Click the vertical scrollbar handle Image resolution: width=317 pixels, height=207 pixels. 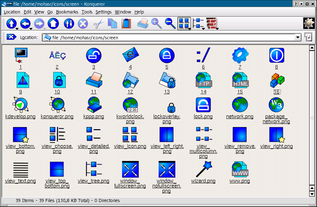pos(312,117)
